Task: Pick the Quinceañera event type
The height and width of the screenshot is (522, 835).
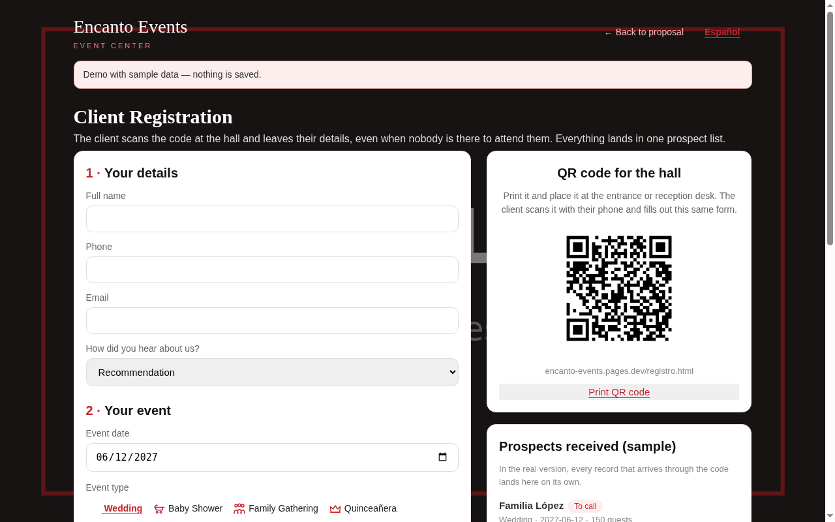Action: pyautogui.click(x=363, y=508)
